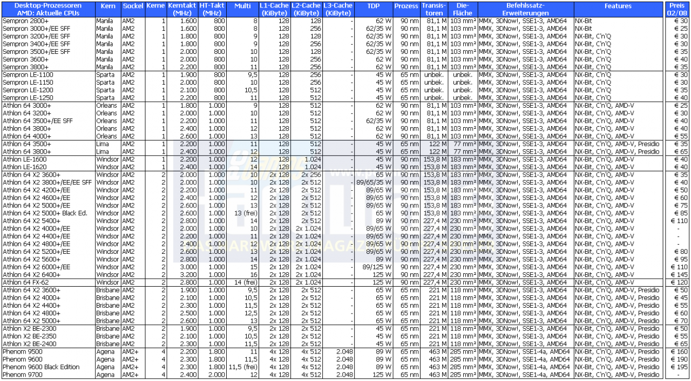This screenshot has height=381, width=691.
Task: Click 'Lima' core in Athlon 64 3500+ row
Action: (x=103, y=144)
